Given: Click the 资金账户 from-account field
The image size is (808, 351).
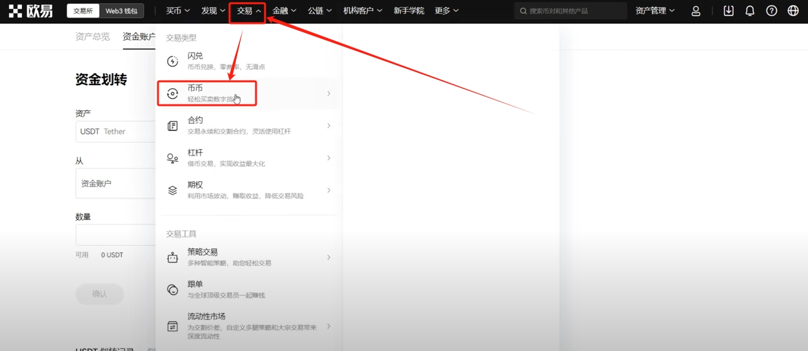Looking at the screenshot, I should tap(115, 183).
